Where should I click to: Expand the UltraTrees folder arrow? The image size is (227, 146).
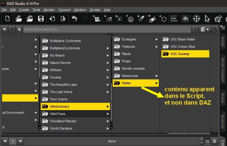(108, 114)
